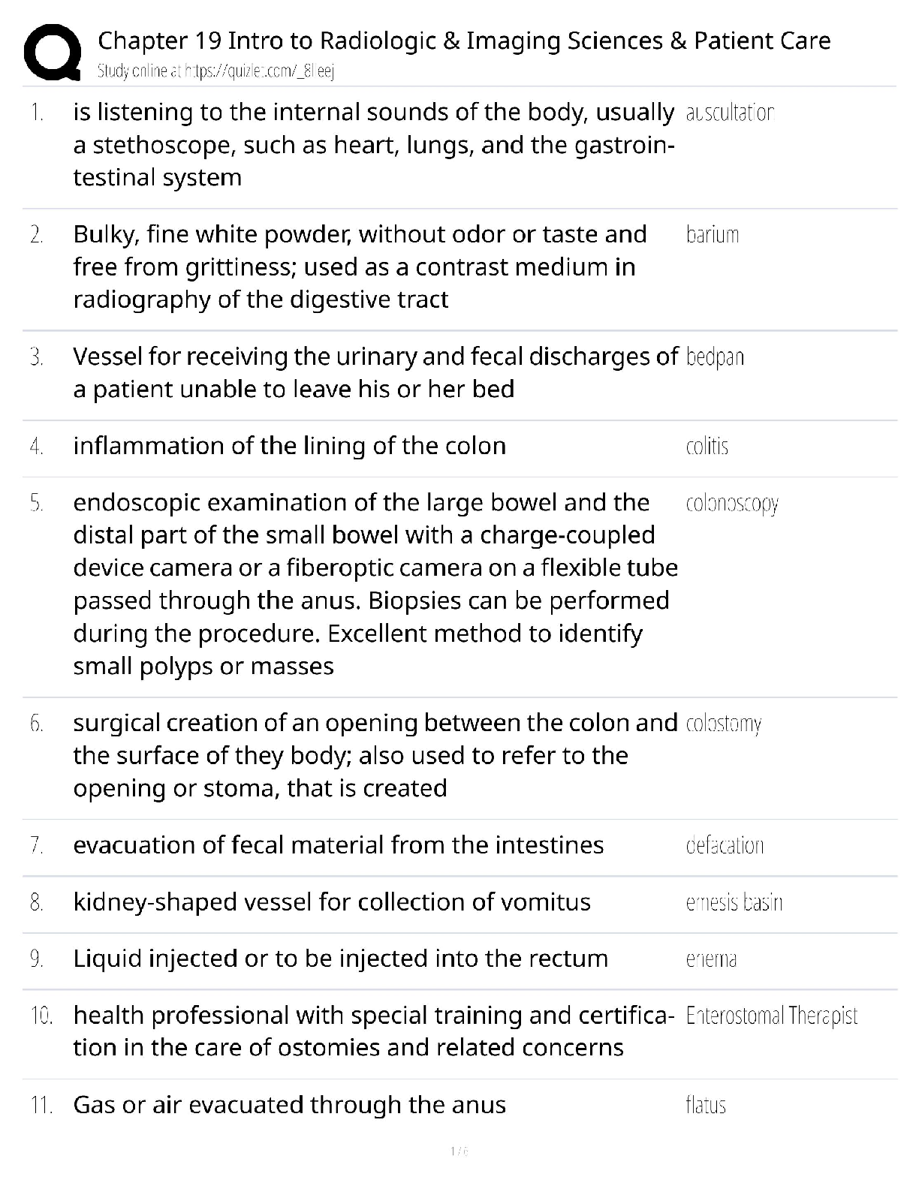This screenshot has height=1189, width=919.
Task: Select the term 'barium'
Action: 712,235
